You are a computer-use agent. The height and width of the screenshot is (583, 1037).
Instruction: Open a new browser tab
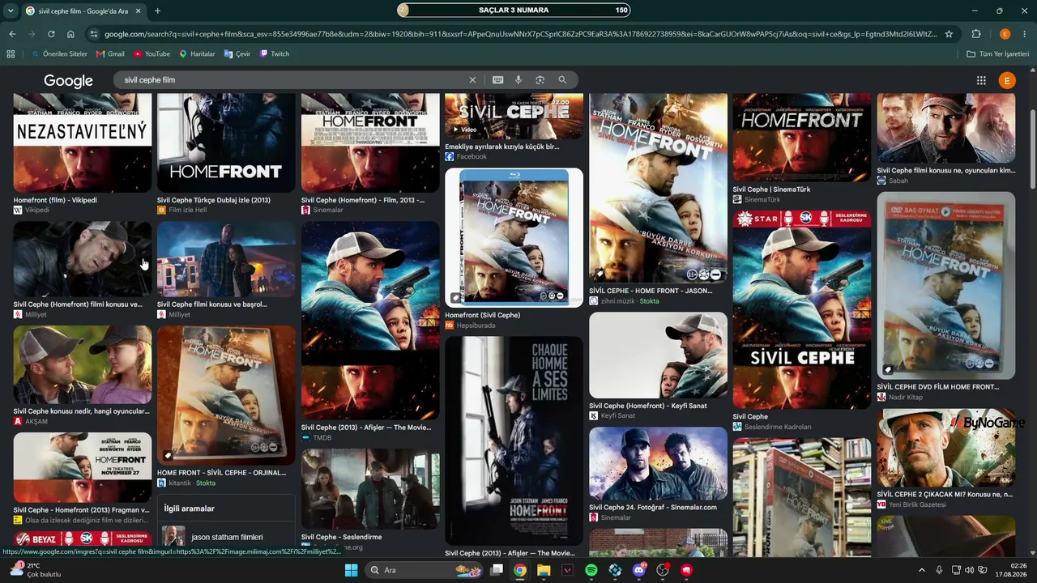pyautogui.click(x=157, y=11)
